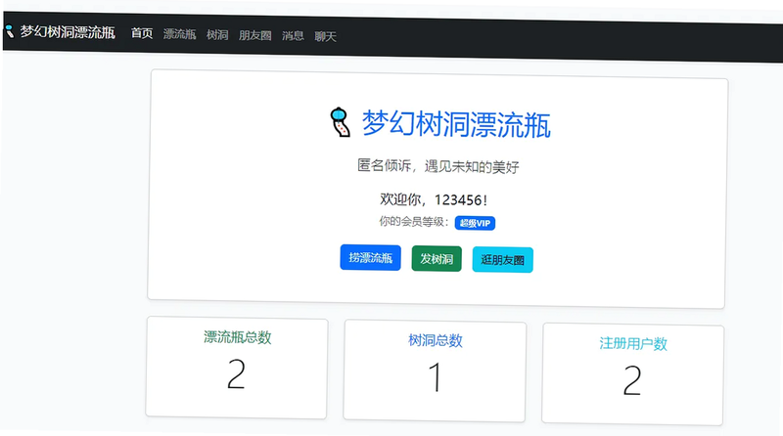
Task: Open the 聊天 nav item
Action: coord(325,36)
